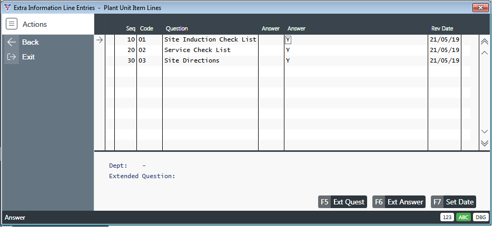Select Back in the Actions panel
The width and height of the screenshot is (493, 227).
pos(31,42)
